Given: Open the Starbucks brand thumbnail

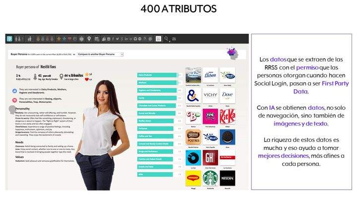Looking at the screenshot, I should tap(210, 178).
